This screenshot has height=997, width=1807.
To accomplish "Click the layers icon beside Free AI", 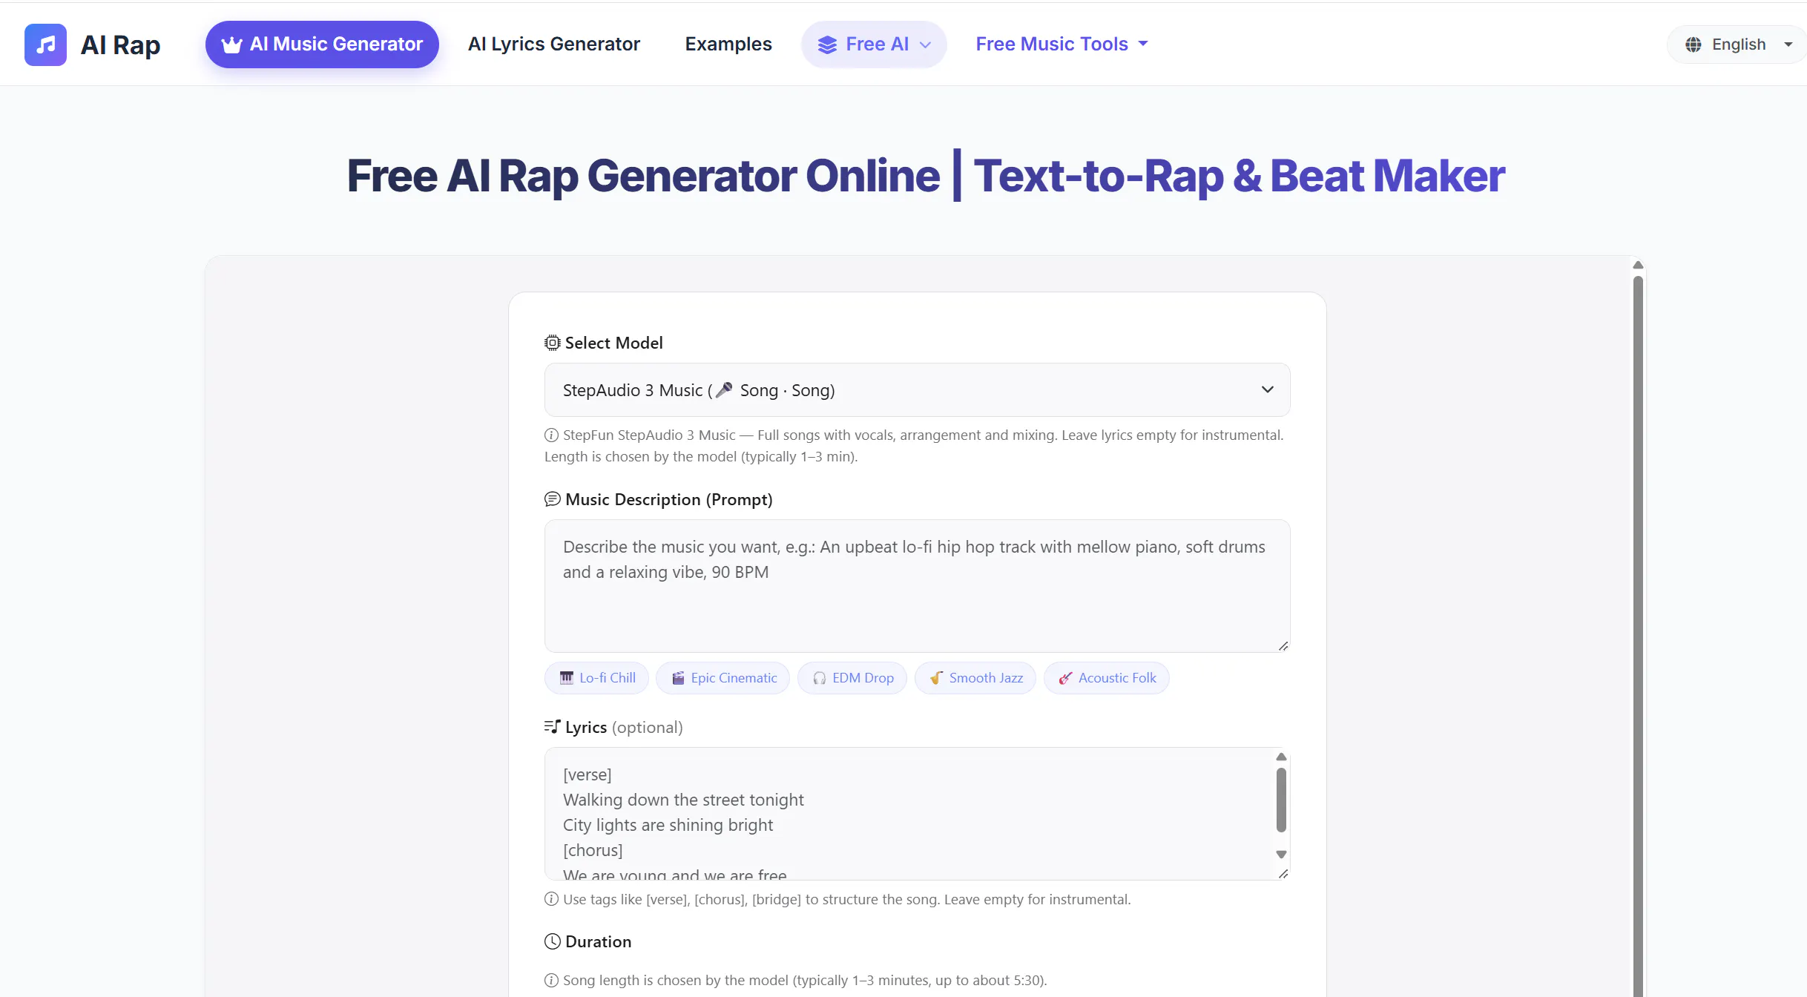I will [x=827, y=45].
